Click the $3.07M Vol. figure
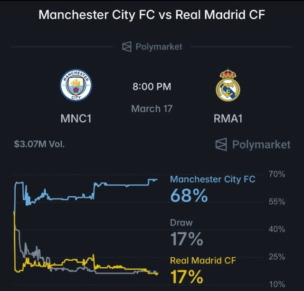The height and width of the screenshot is (291, 304). click(x=39, y=144)
